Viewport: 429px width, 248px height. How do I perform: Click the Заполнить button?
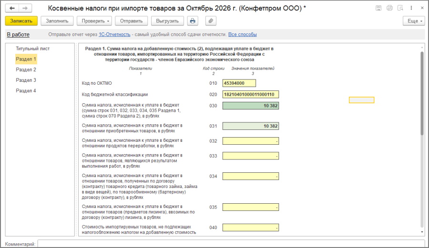coord(57,21)
